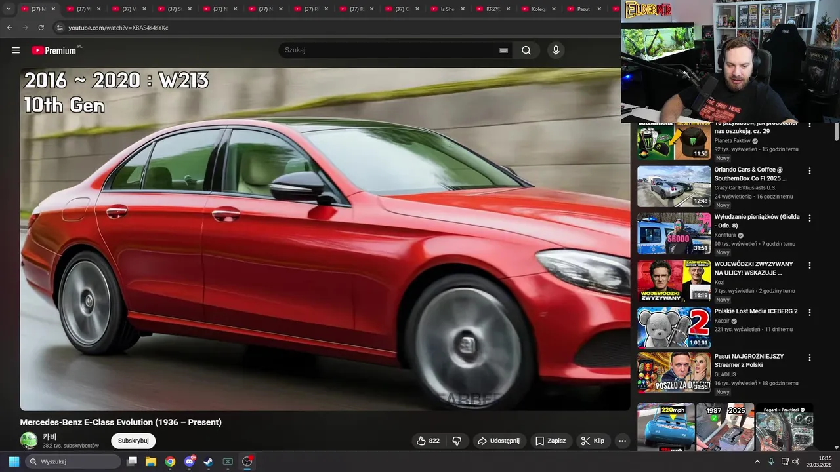The height and width of the screenshot is (472, 840).
Task: Show hidden system tray icons
Action: 757,462
